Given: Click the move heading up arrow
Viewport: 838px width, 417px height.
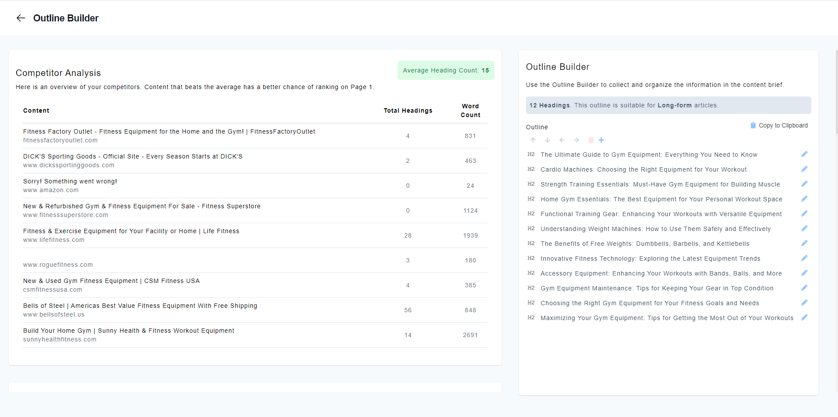Looking at the screenshot, I should [x=533, y=140].
